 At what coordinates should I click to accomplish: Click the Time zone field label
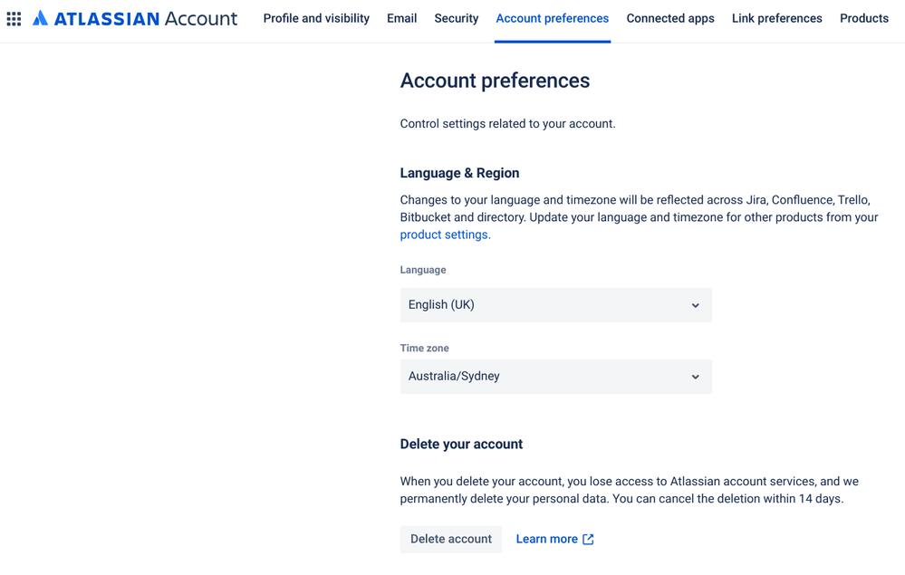coord(424,348)
